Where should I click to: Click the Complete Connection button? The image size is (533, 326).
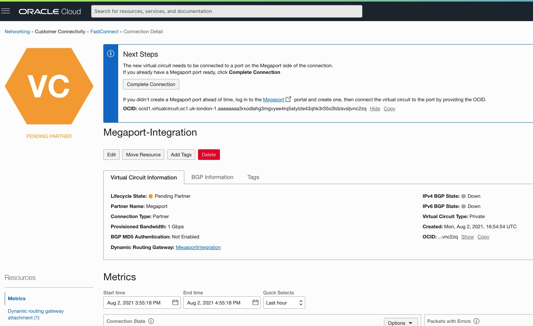click(151, 84)
